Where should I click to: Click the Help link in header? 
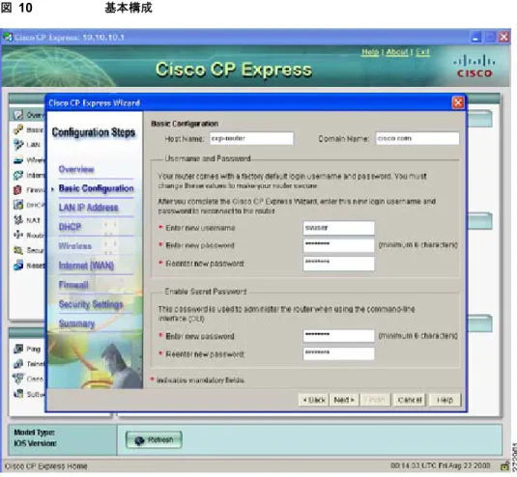tap(370, 52)
